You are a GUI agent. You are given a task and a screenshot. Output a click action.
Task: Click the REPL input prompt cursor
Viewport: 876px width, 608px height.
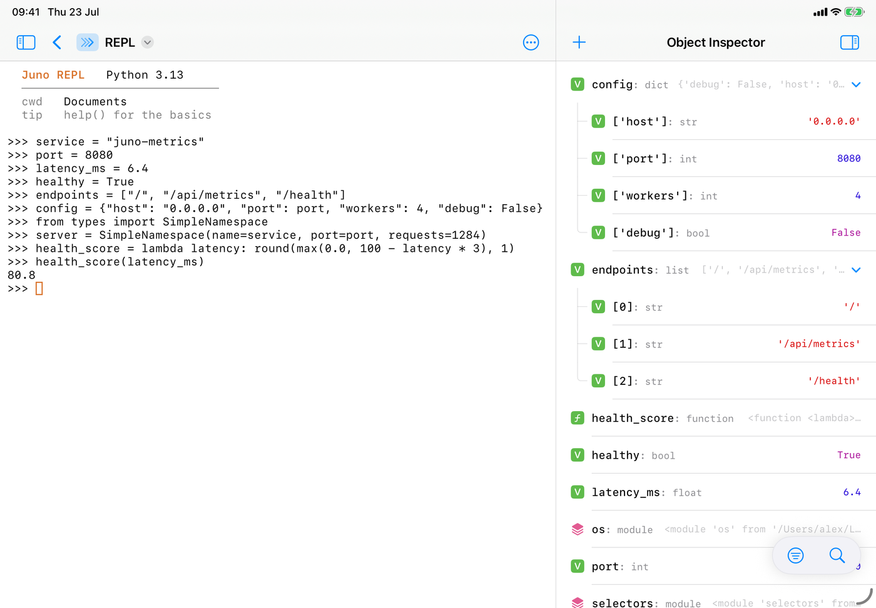click(x=39, y=289)
